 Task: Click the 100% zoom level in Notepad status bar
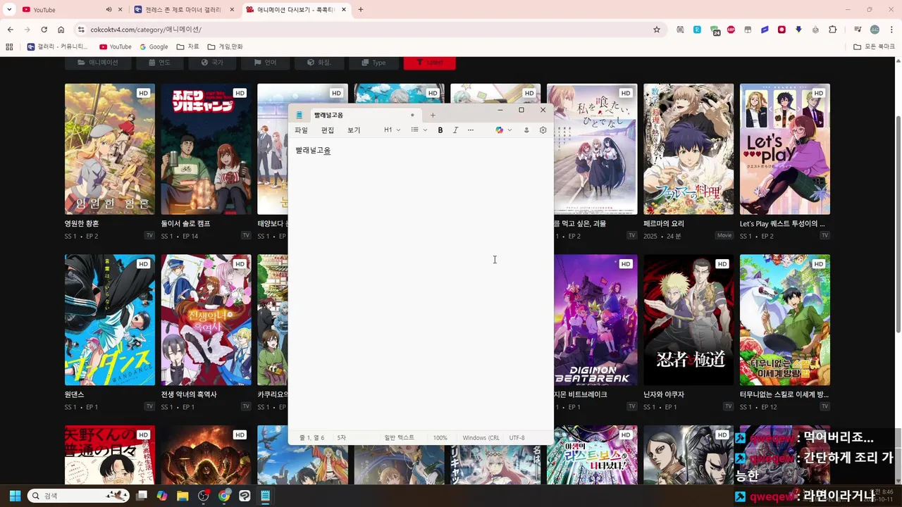click(440, 438)
